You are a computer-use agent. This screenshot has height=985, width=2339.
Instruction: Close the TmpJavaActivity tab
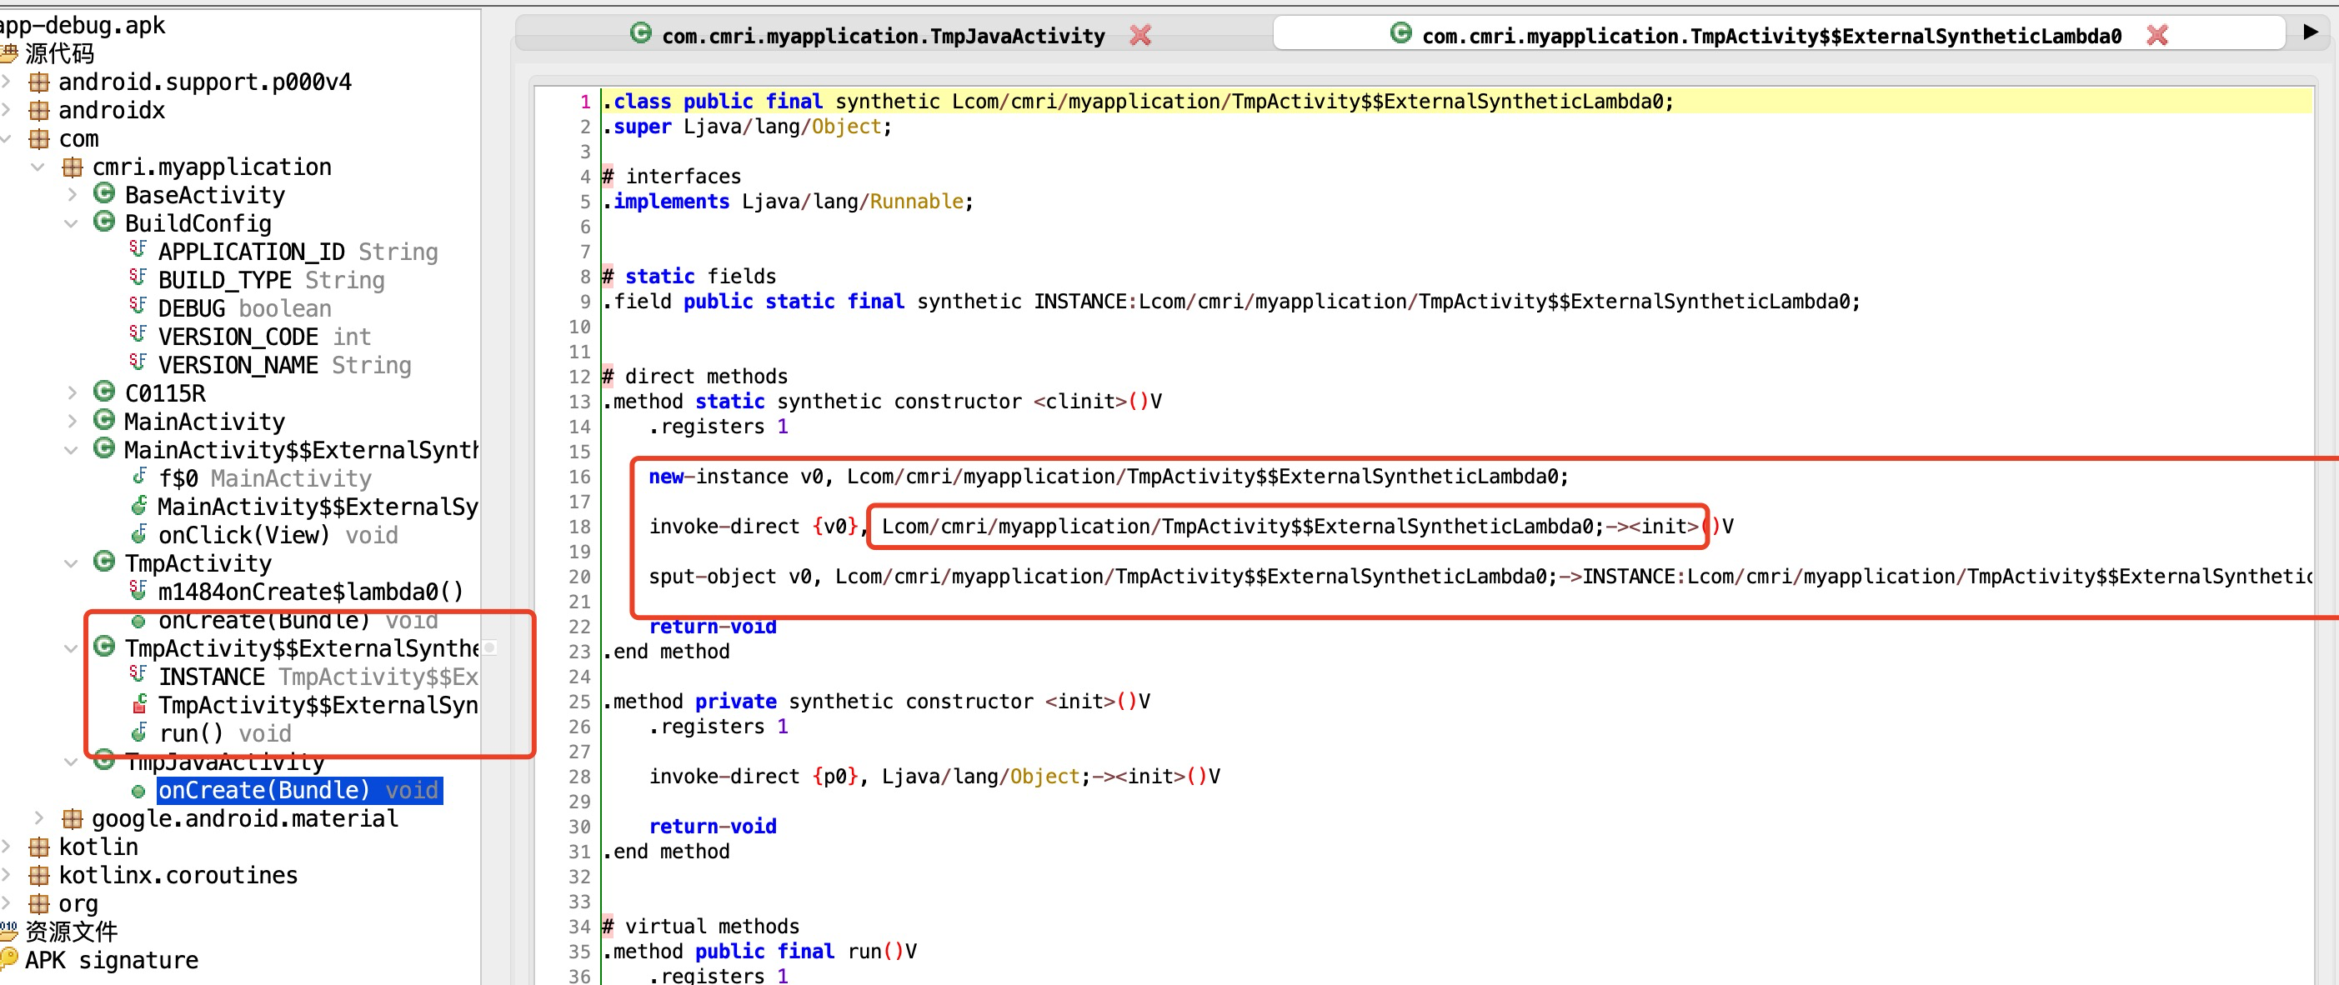(x=1139, y=35)
